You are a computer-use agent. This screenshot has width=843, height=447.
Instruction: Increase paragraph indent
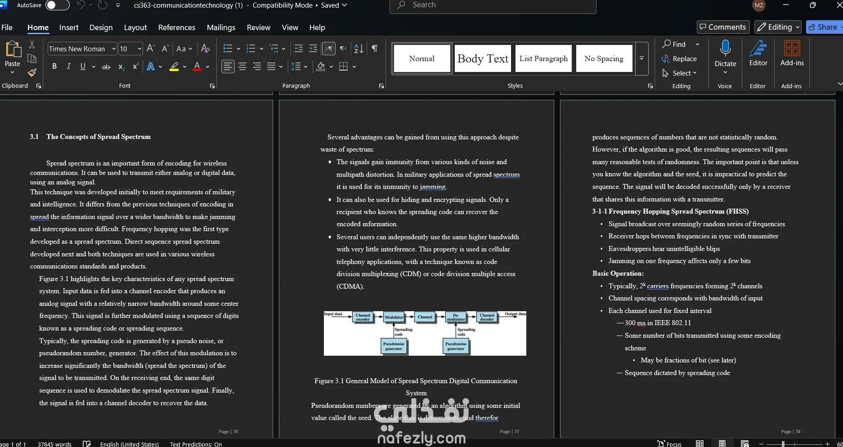[313, 49]
